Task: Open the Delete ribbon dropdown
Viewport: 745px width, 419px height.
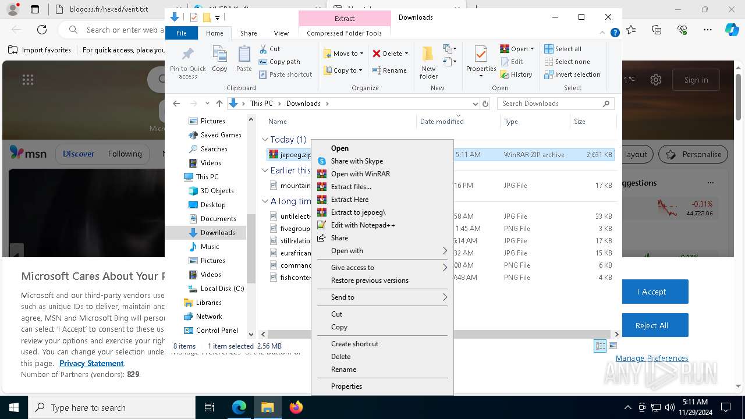Action: [390, 54]
